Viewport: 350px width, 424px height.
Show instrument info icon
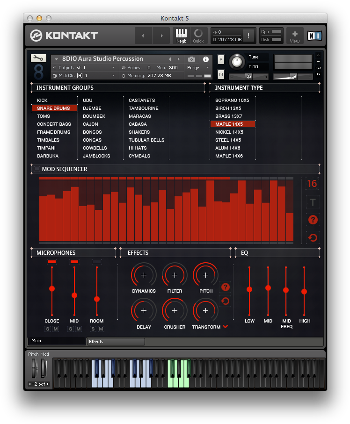click(x=206, y=59)
